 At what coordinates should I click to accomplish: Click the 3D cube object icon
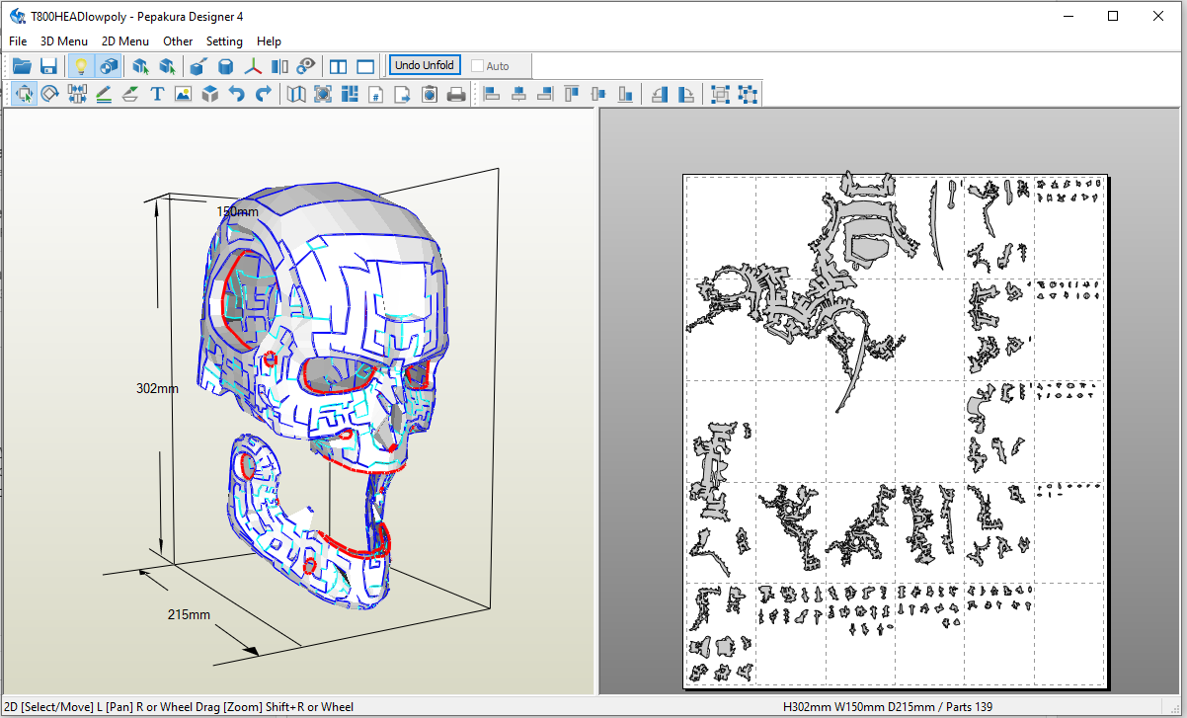209,94
